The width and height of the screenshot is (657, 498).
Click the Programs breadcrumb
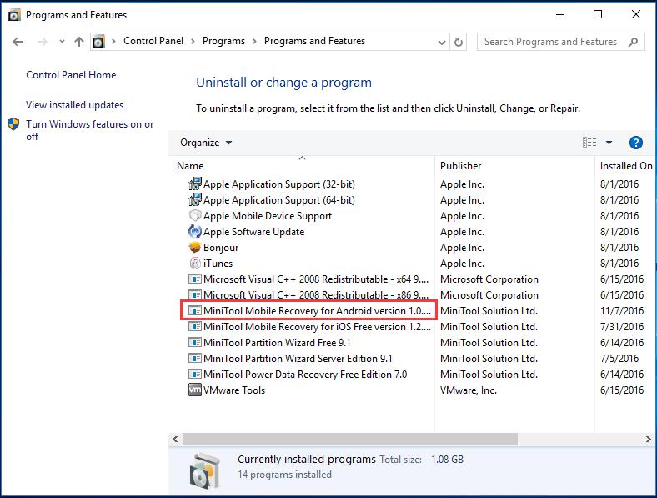coord(223,41)
